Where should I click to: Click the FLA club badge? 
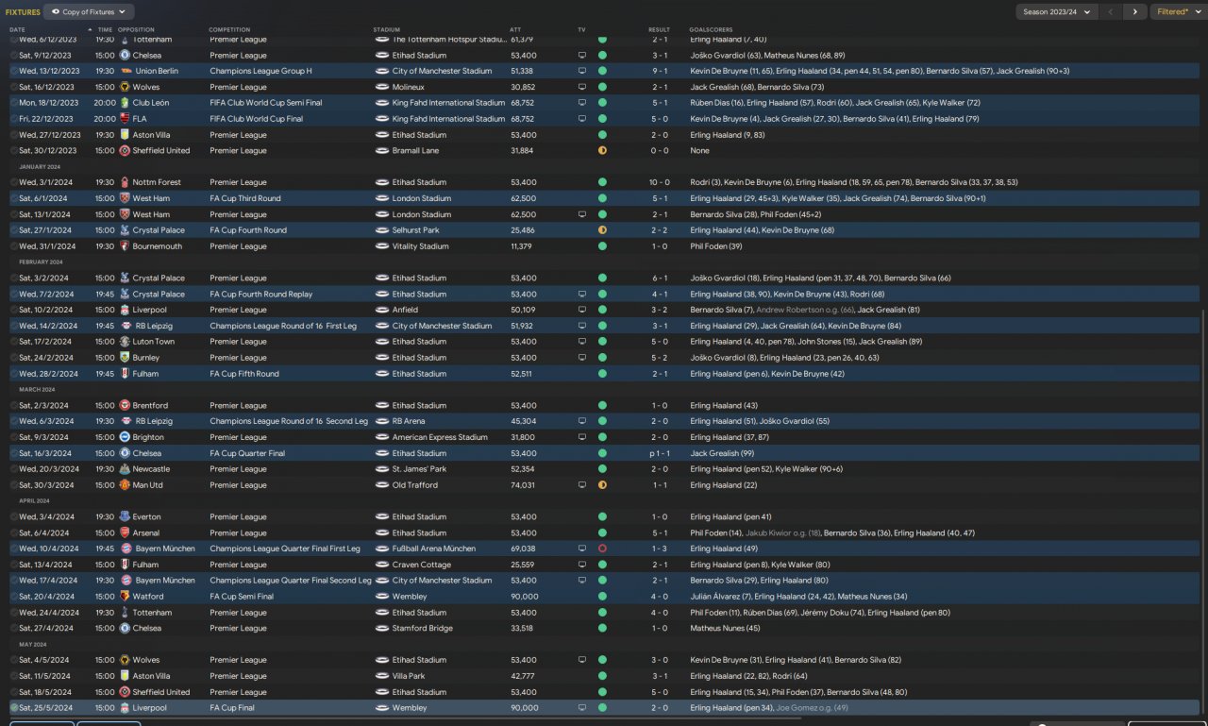pos(125,119)
